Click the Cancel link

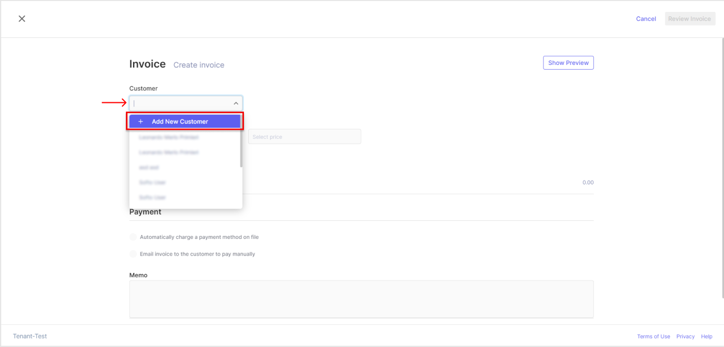click(x=646, y=19)
